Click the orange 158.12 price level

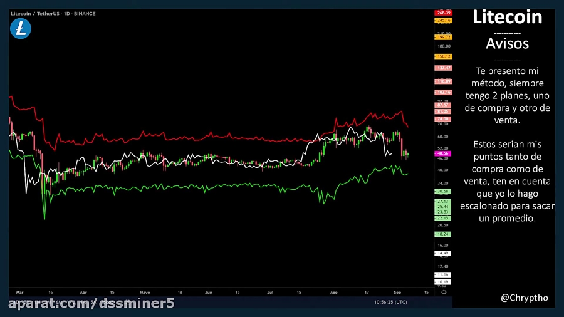[x=443, y=56]
